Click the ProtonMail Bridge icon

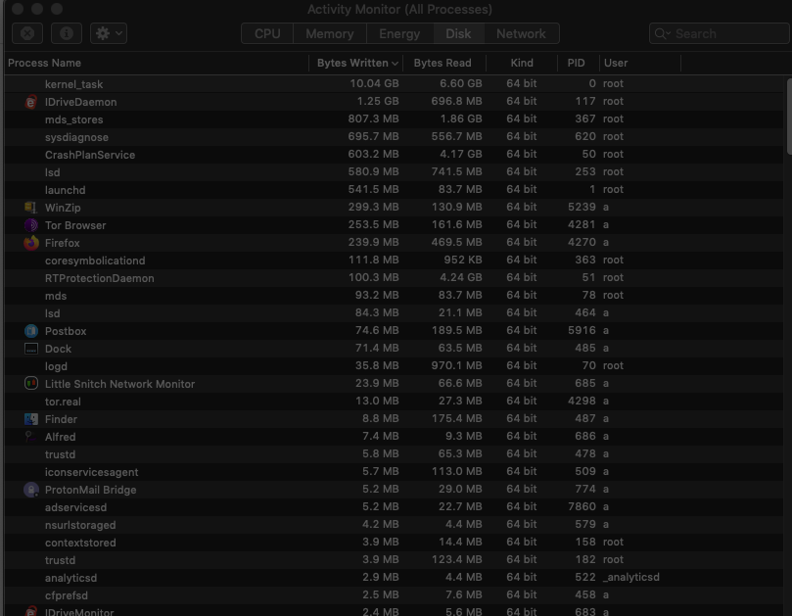pos(30,490)
